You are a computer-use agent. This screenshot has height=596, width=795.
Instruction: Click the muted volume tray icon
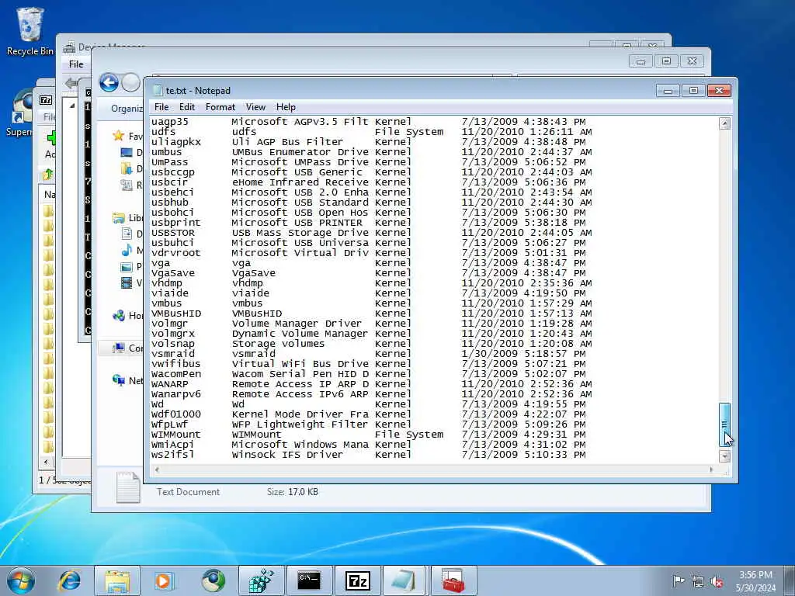pos(717,581)
